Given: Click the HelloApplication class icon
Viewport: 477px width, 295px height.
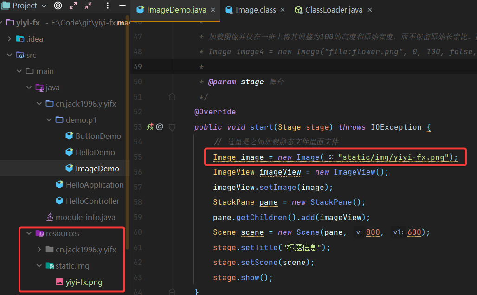Looking at the screenshot, I should coord(59,184).
